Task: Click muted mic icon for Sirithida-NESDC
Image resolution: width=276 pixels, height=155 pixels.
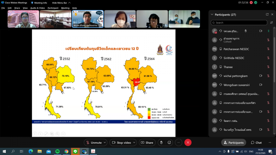Action: click(268, 58)
